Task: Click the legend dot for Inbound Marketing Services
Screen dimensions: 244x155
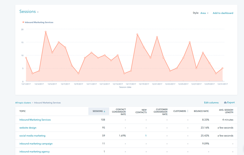Action: (23, 22)
